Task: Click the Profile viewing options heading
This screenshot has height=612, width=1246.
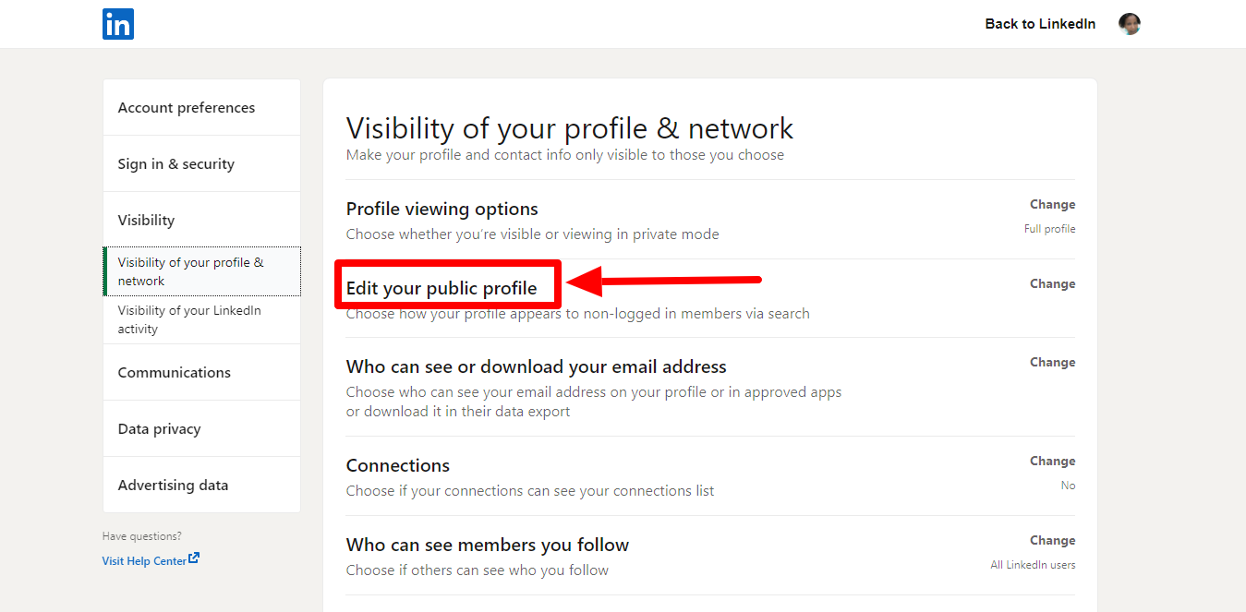Action: tap(442, 210)
